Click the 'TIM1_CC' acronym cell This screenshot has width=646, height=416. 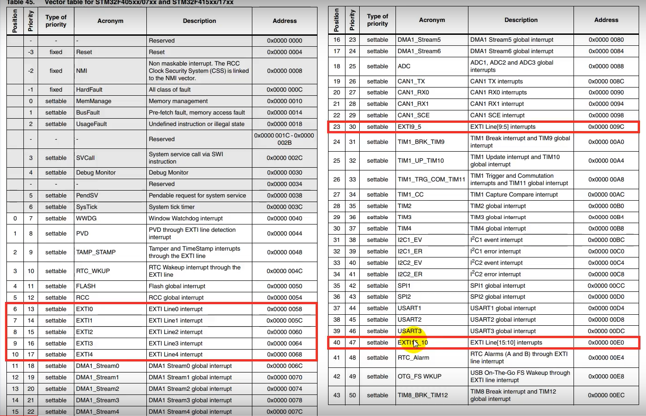[x=432, y=194]
